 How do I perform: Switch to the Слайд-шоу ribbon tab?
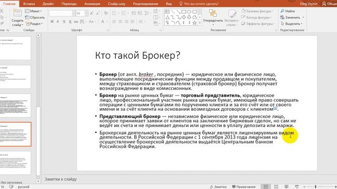click(x=116, y=4)
